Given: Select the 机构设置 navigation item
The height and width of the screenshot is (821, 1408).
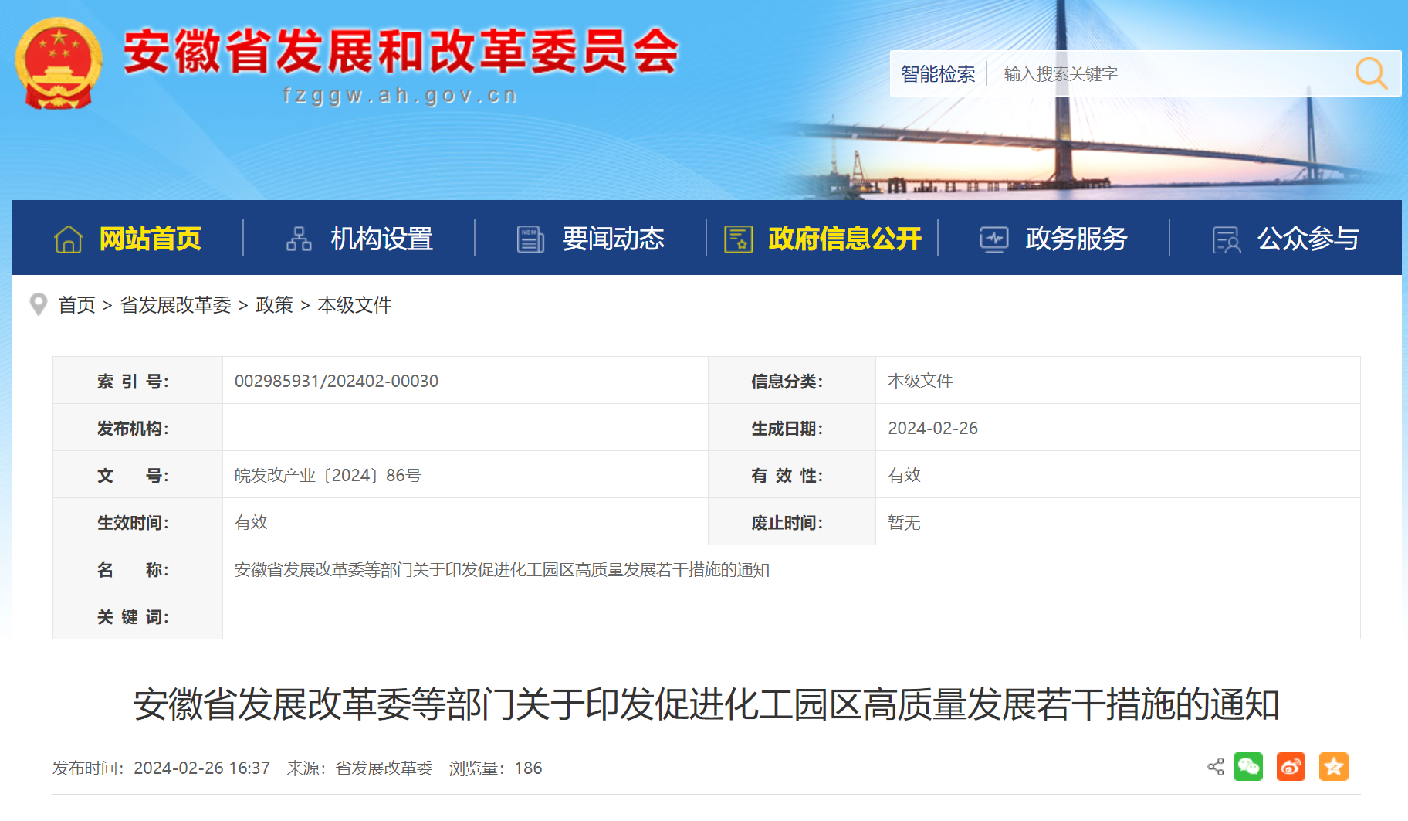Looking at the screenshot, I should tap(381, 239).
